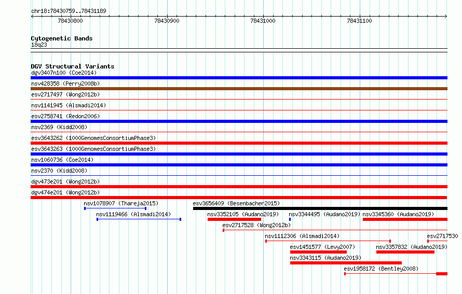Click the red nsv1112306 variant line
Viewport: 462px width, 294px height.
(328, 241)
